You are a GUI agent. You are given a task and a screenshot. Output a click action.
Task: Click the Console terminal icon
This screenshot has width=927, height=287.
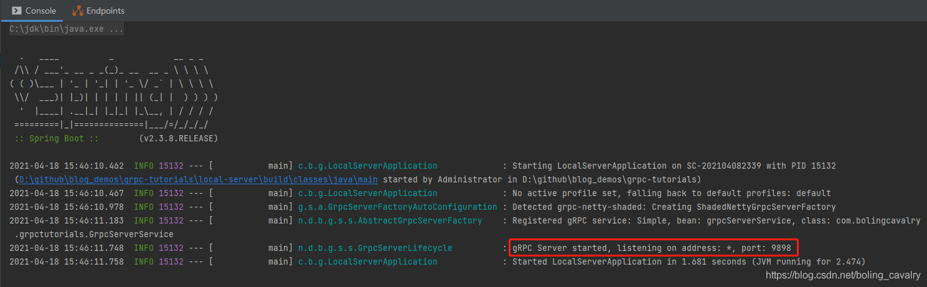coord(17,11)
